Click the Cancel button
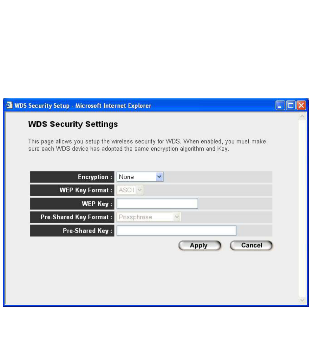Screen dimensions: 313x344 251,245
